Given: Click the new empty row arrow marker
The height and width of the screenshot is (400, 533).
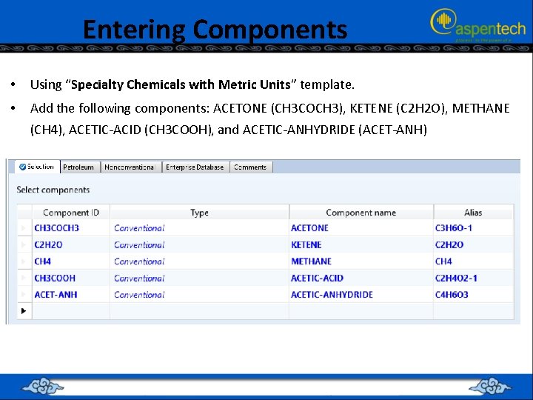Looking at the screenshot, I should click(x=24, y=311).
